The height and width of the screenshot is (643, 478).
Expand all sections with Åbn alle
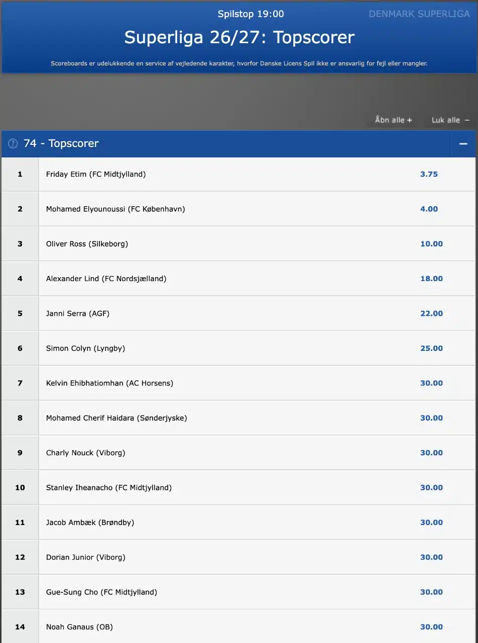393,120
